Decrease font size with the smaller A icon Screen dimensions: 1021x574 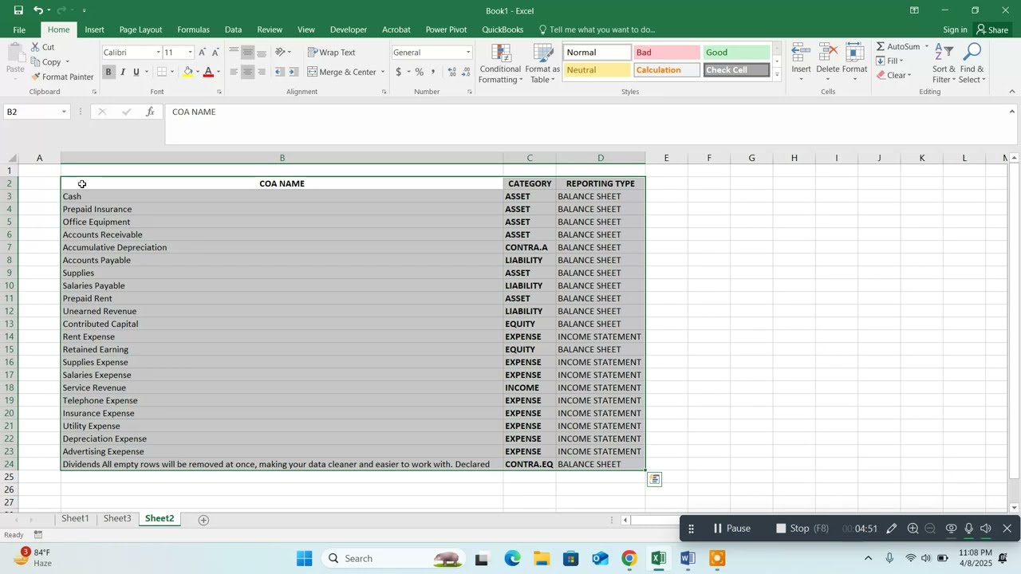(215, 52)
